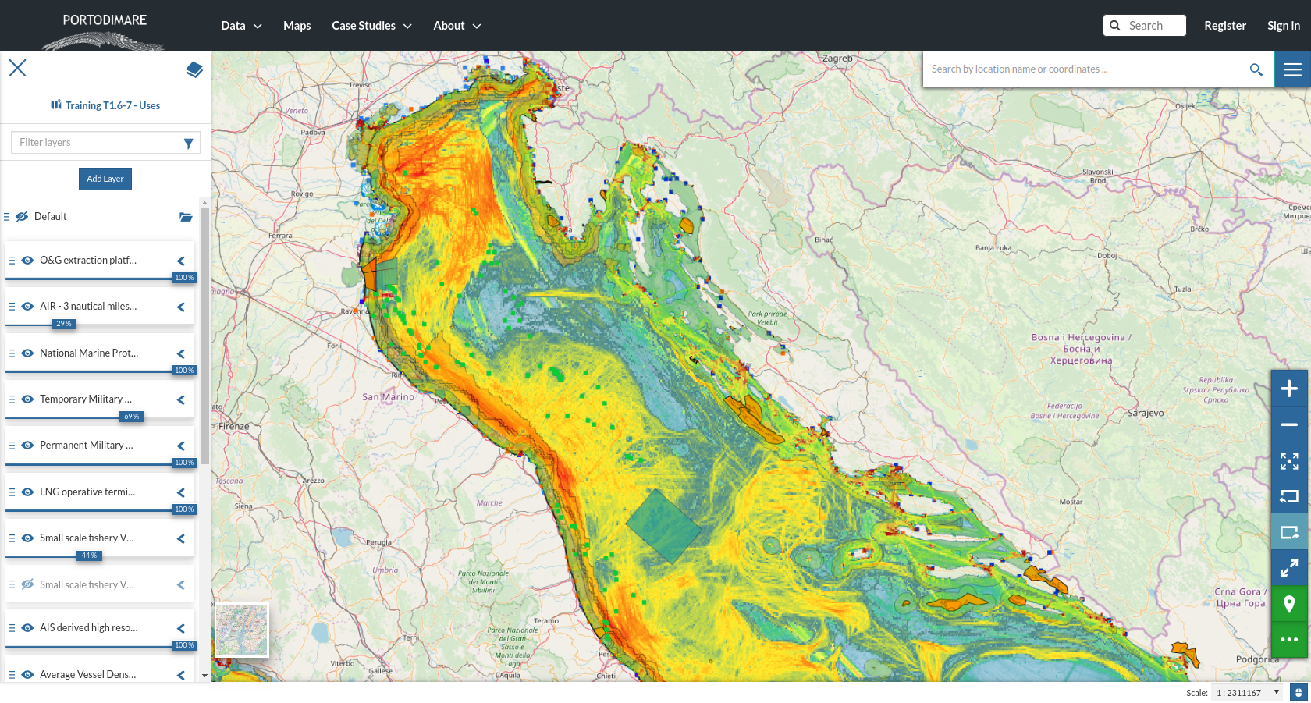
Task: Open the hamburger menu on map
Action: (1292, 69)
